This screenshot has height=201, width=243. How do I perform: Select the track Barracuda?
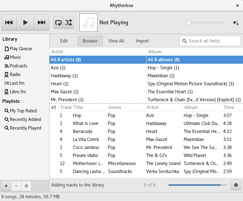pyautogui.click(x=146, y=131)
